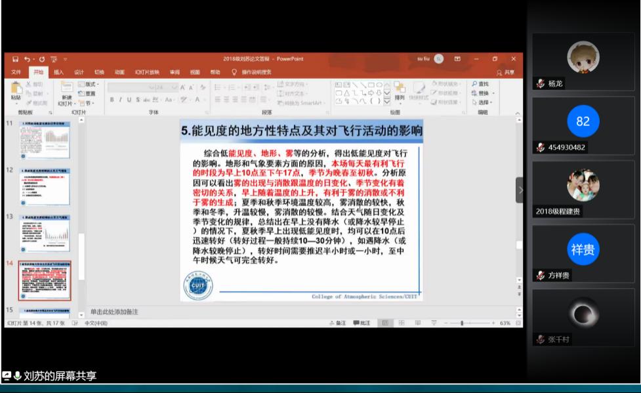Toggle the Notes (备注) pane button

click(x=338, y=323)
